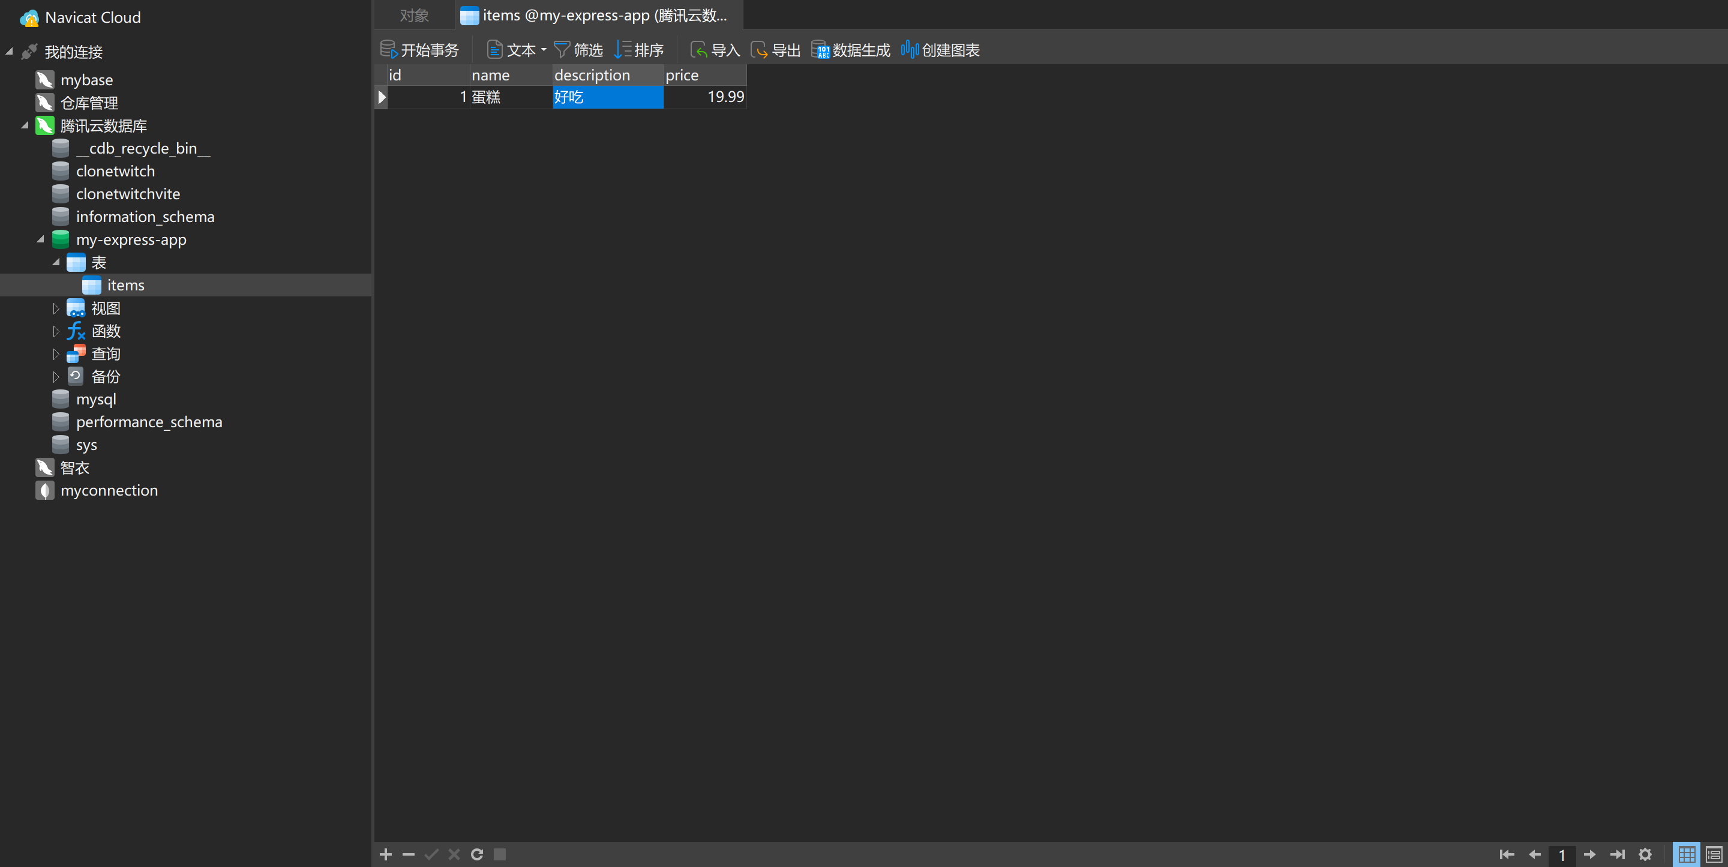Collapse the my-express-app database node
This screenshot has height=867, width=1728.
click(x=40, y=239)
